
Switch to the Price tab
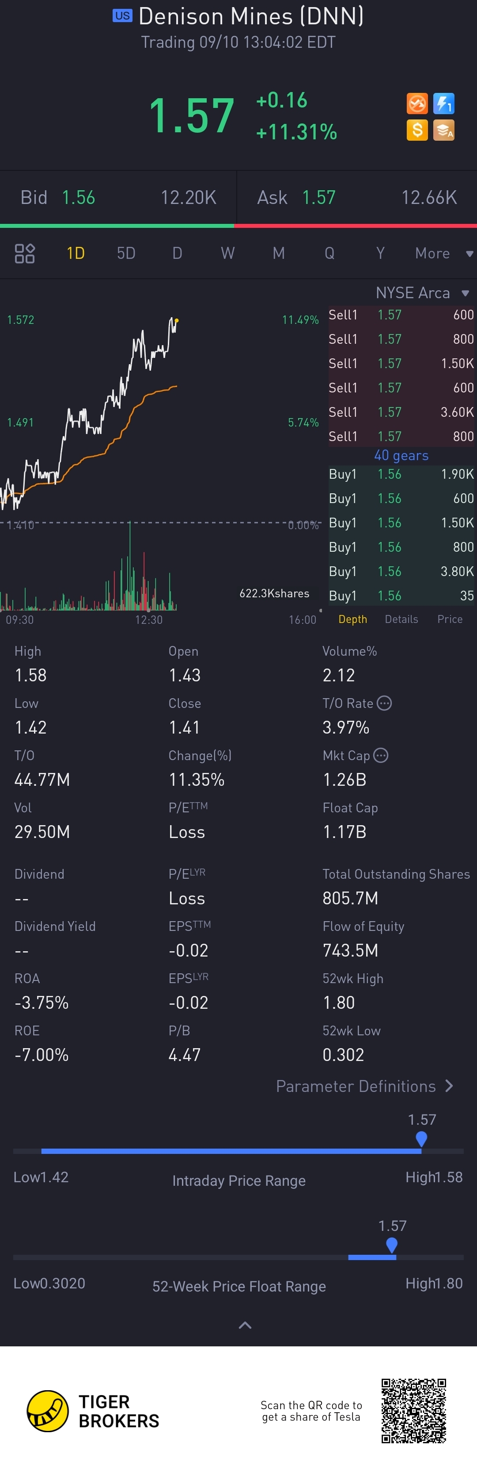450,619
